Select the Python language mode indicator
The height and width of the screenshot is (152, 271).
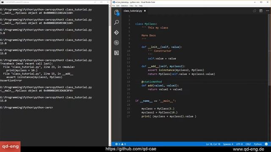pyautogui.click(x=258, y=144)
